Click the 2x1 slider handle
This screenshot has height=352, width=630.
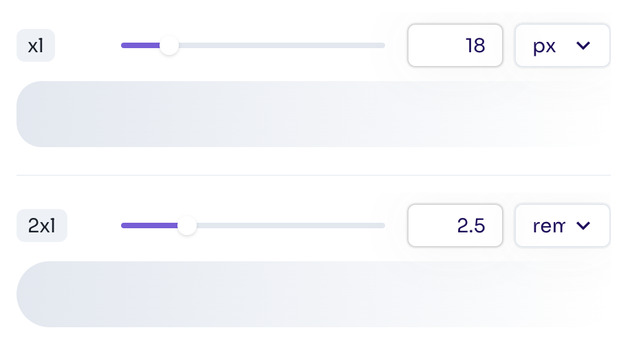(x=186, y=226)
